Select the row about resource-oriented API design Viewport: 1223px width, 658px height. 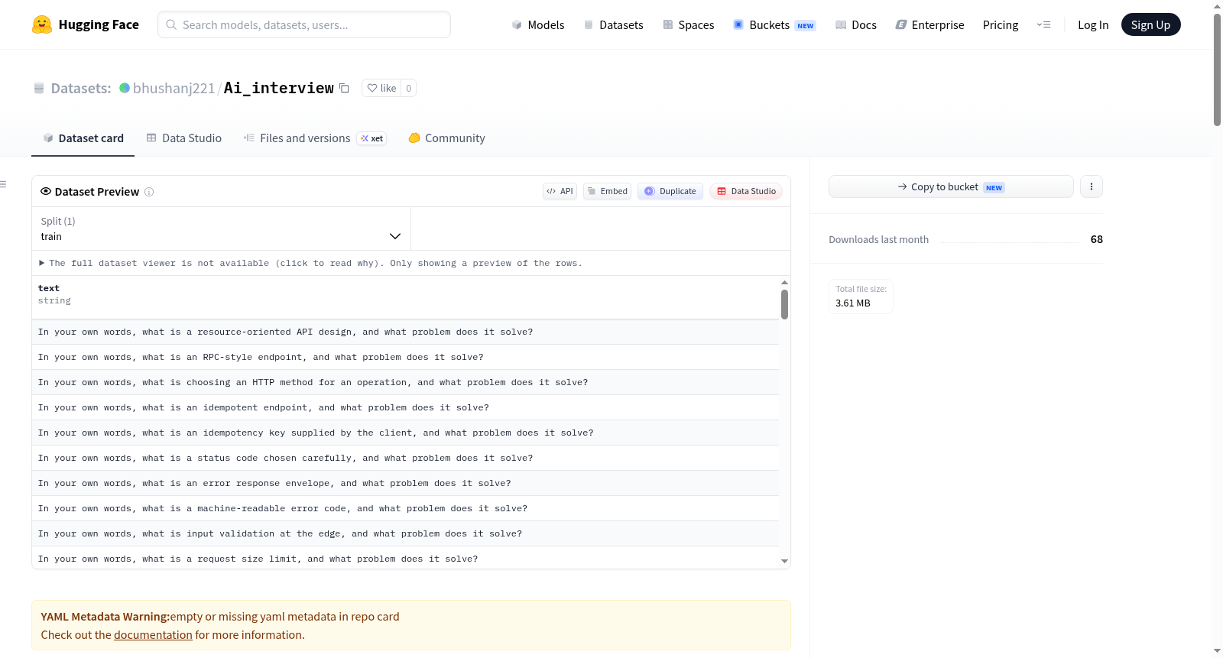pos(405,332)
